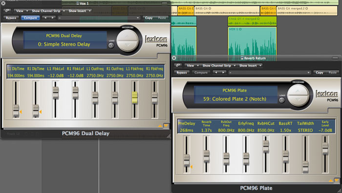The image size is (342, 193).
Task: Click previous preset arrow in Reverb Return window
Action: coord(216,73)
